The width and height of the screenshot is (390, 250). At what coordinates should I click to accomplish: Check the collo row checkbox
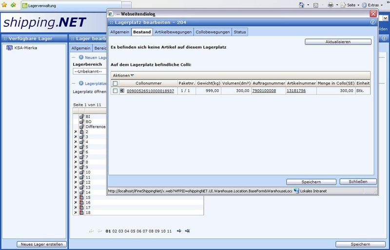tap(115, 91)
